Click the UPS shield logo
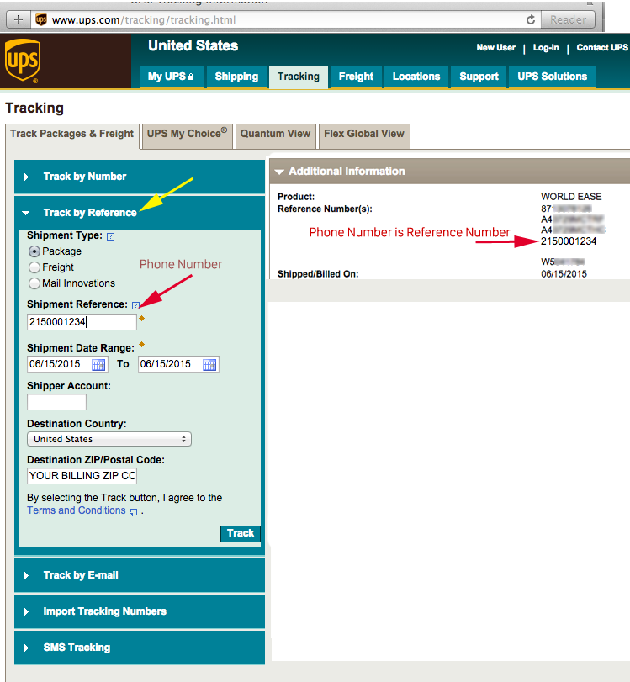The width and height of the screenshot is (630, 682). 23,60
